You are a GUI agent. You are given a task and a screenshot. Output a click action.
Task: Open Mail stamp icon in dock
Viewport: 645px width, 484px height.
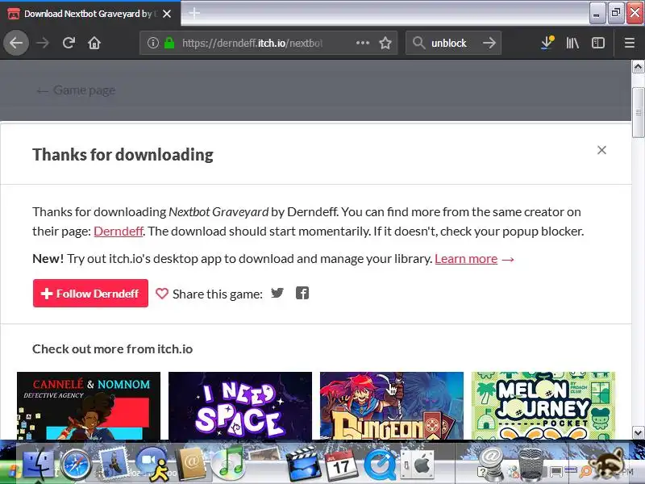114,461
